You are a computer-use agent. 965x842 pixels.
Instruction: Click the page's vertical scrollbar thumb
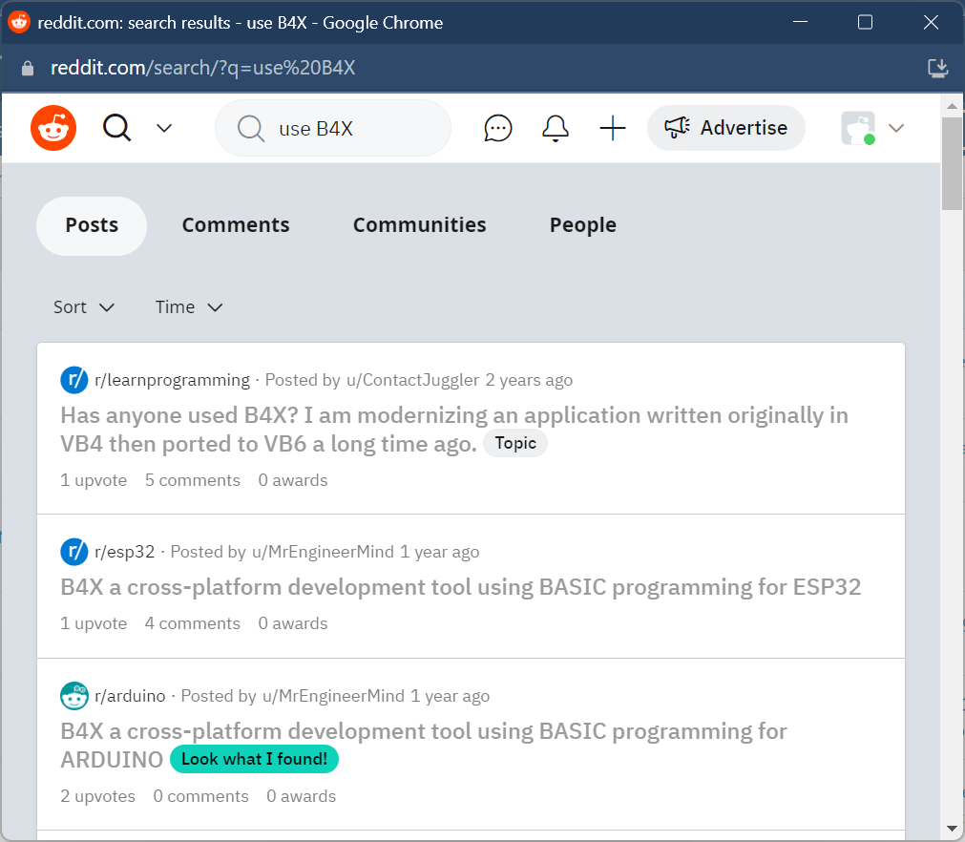click(952, 162)
